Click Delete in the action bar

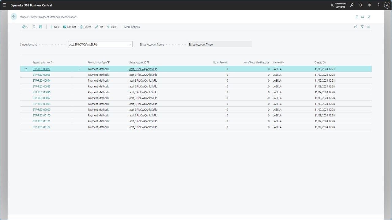pyautogui.click(x=86, y=27)
